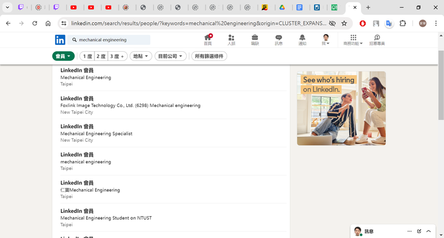Click the browser Forward arrow
444x238 pixels.
tap(21, 23)
